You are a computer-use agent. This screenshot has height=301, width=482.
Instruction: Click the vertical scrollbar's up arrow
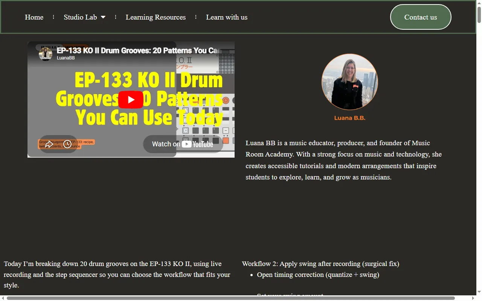479,3
